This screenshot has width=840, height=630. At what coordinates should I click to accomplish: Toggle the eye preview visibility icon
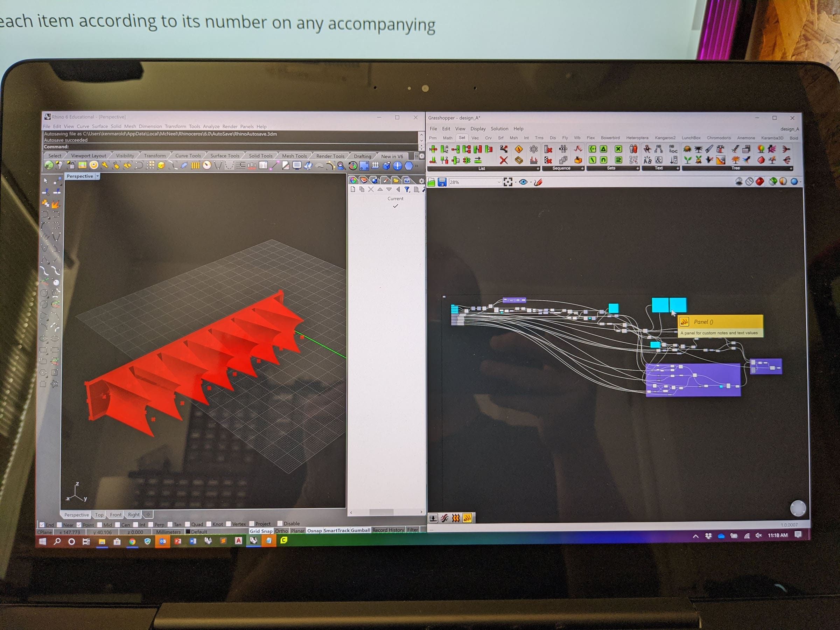tap(523, 182)
